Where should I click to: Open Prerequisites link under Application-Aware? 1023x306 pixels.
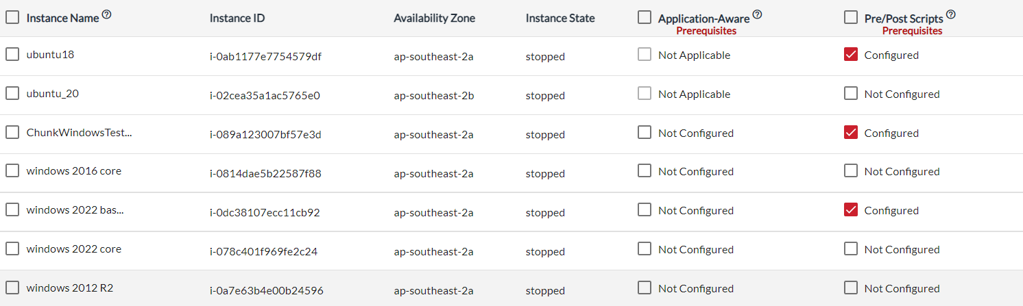click(x=706, y=31)
